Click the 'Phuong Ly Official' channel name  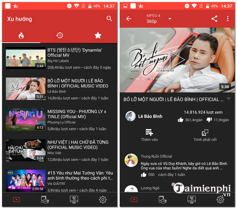62,122
